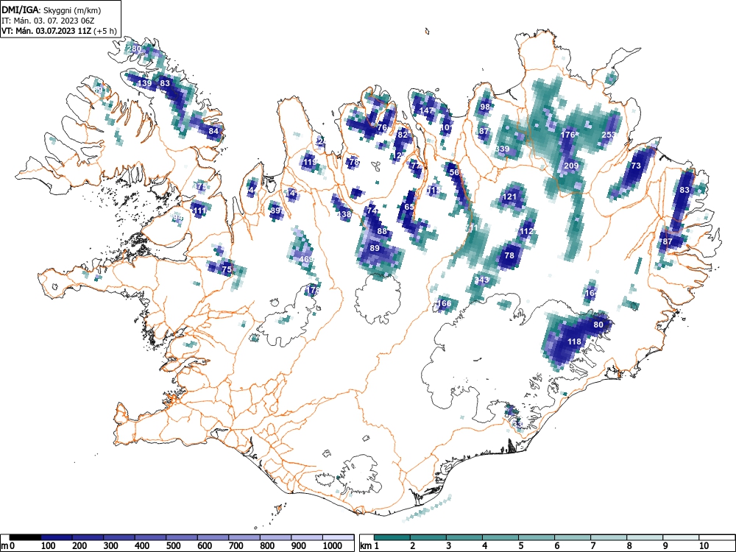
Task: Click the '209' visibility value on the map
Action: coord(571,165)
